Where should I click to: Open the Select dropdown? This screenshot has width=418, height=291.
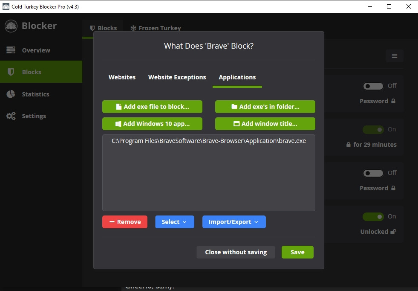click(x=175, y=222)
